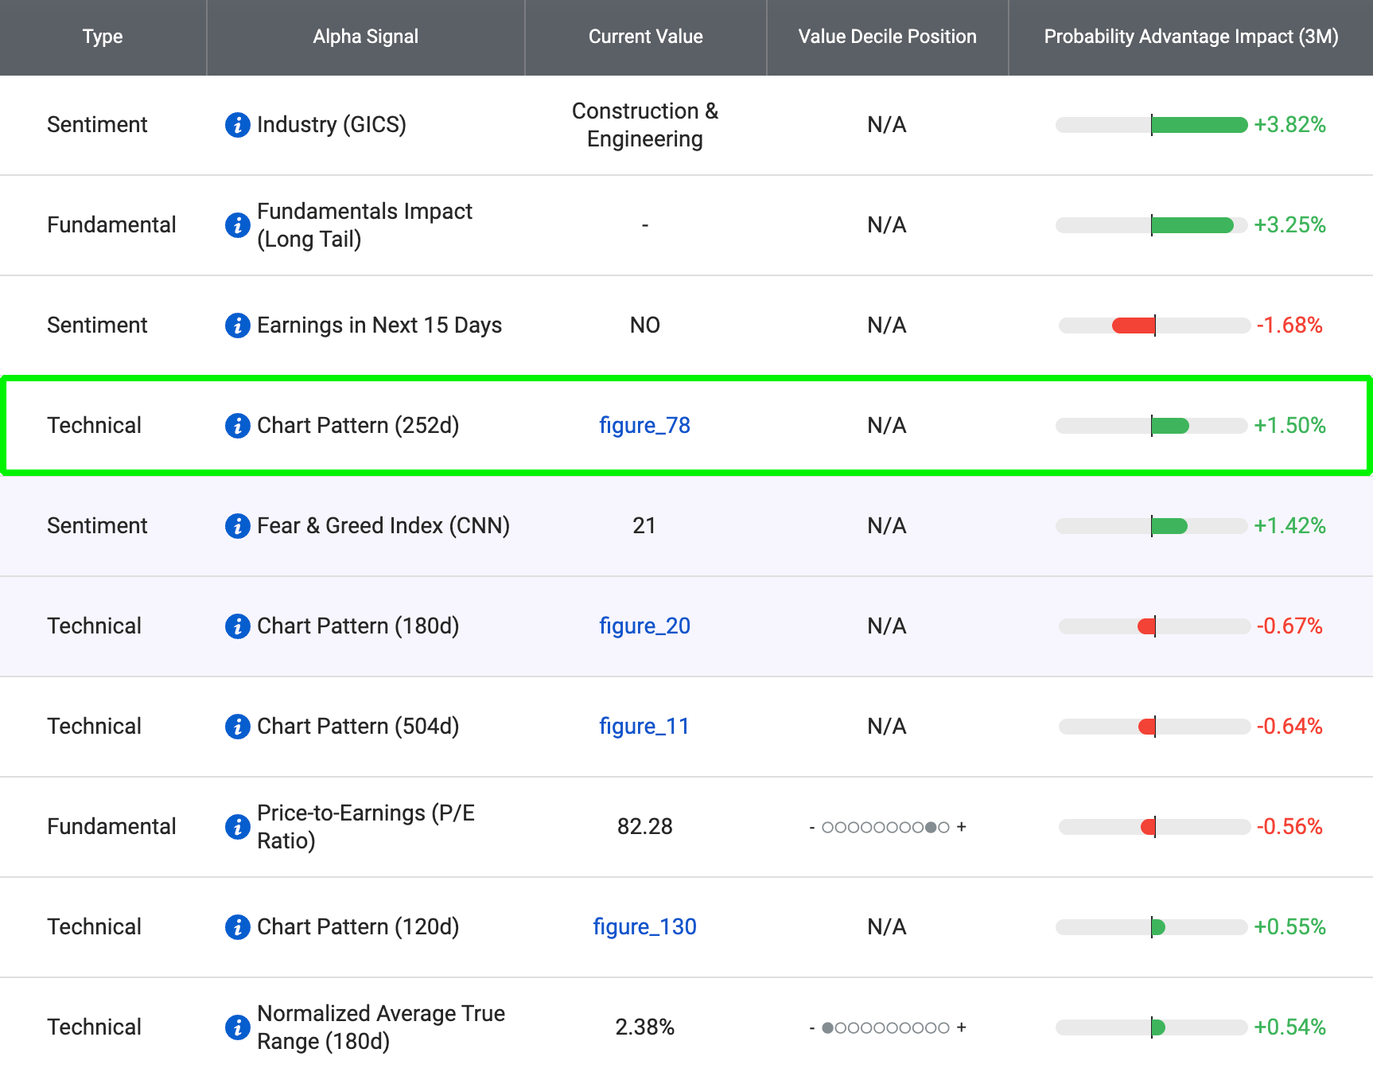
Task: Open info icon next to Chart Pattern (180d)
Action: click(x=237, y=626)
